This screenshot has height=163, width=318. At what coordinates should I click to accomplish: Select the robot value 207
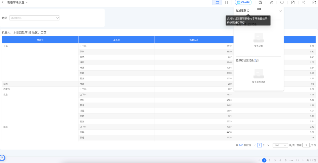(229, 89)
